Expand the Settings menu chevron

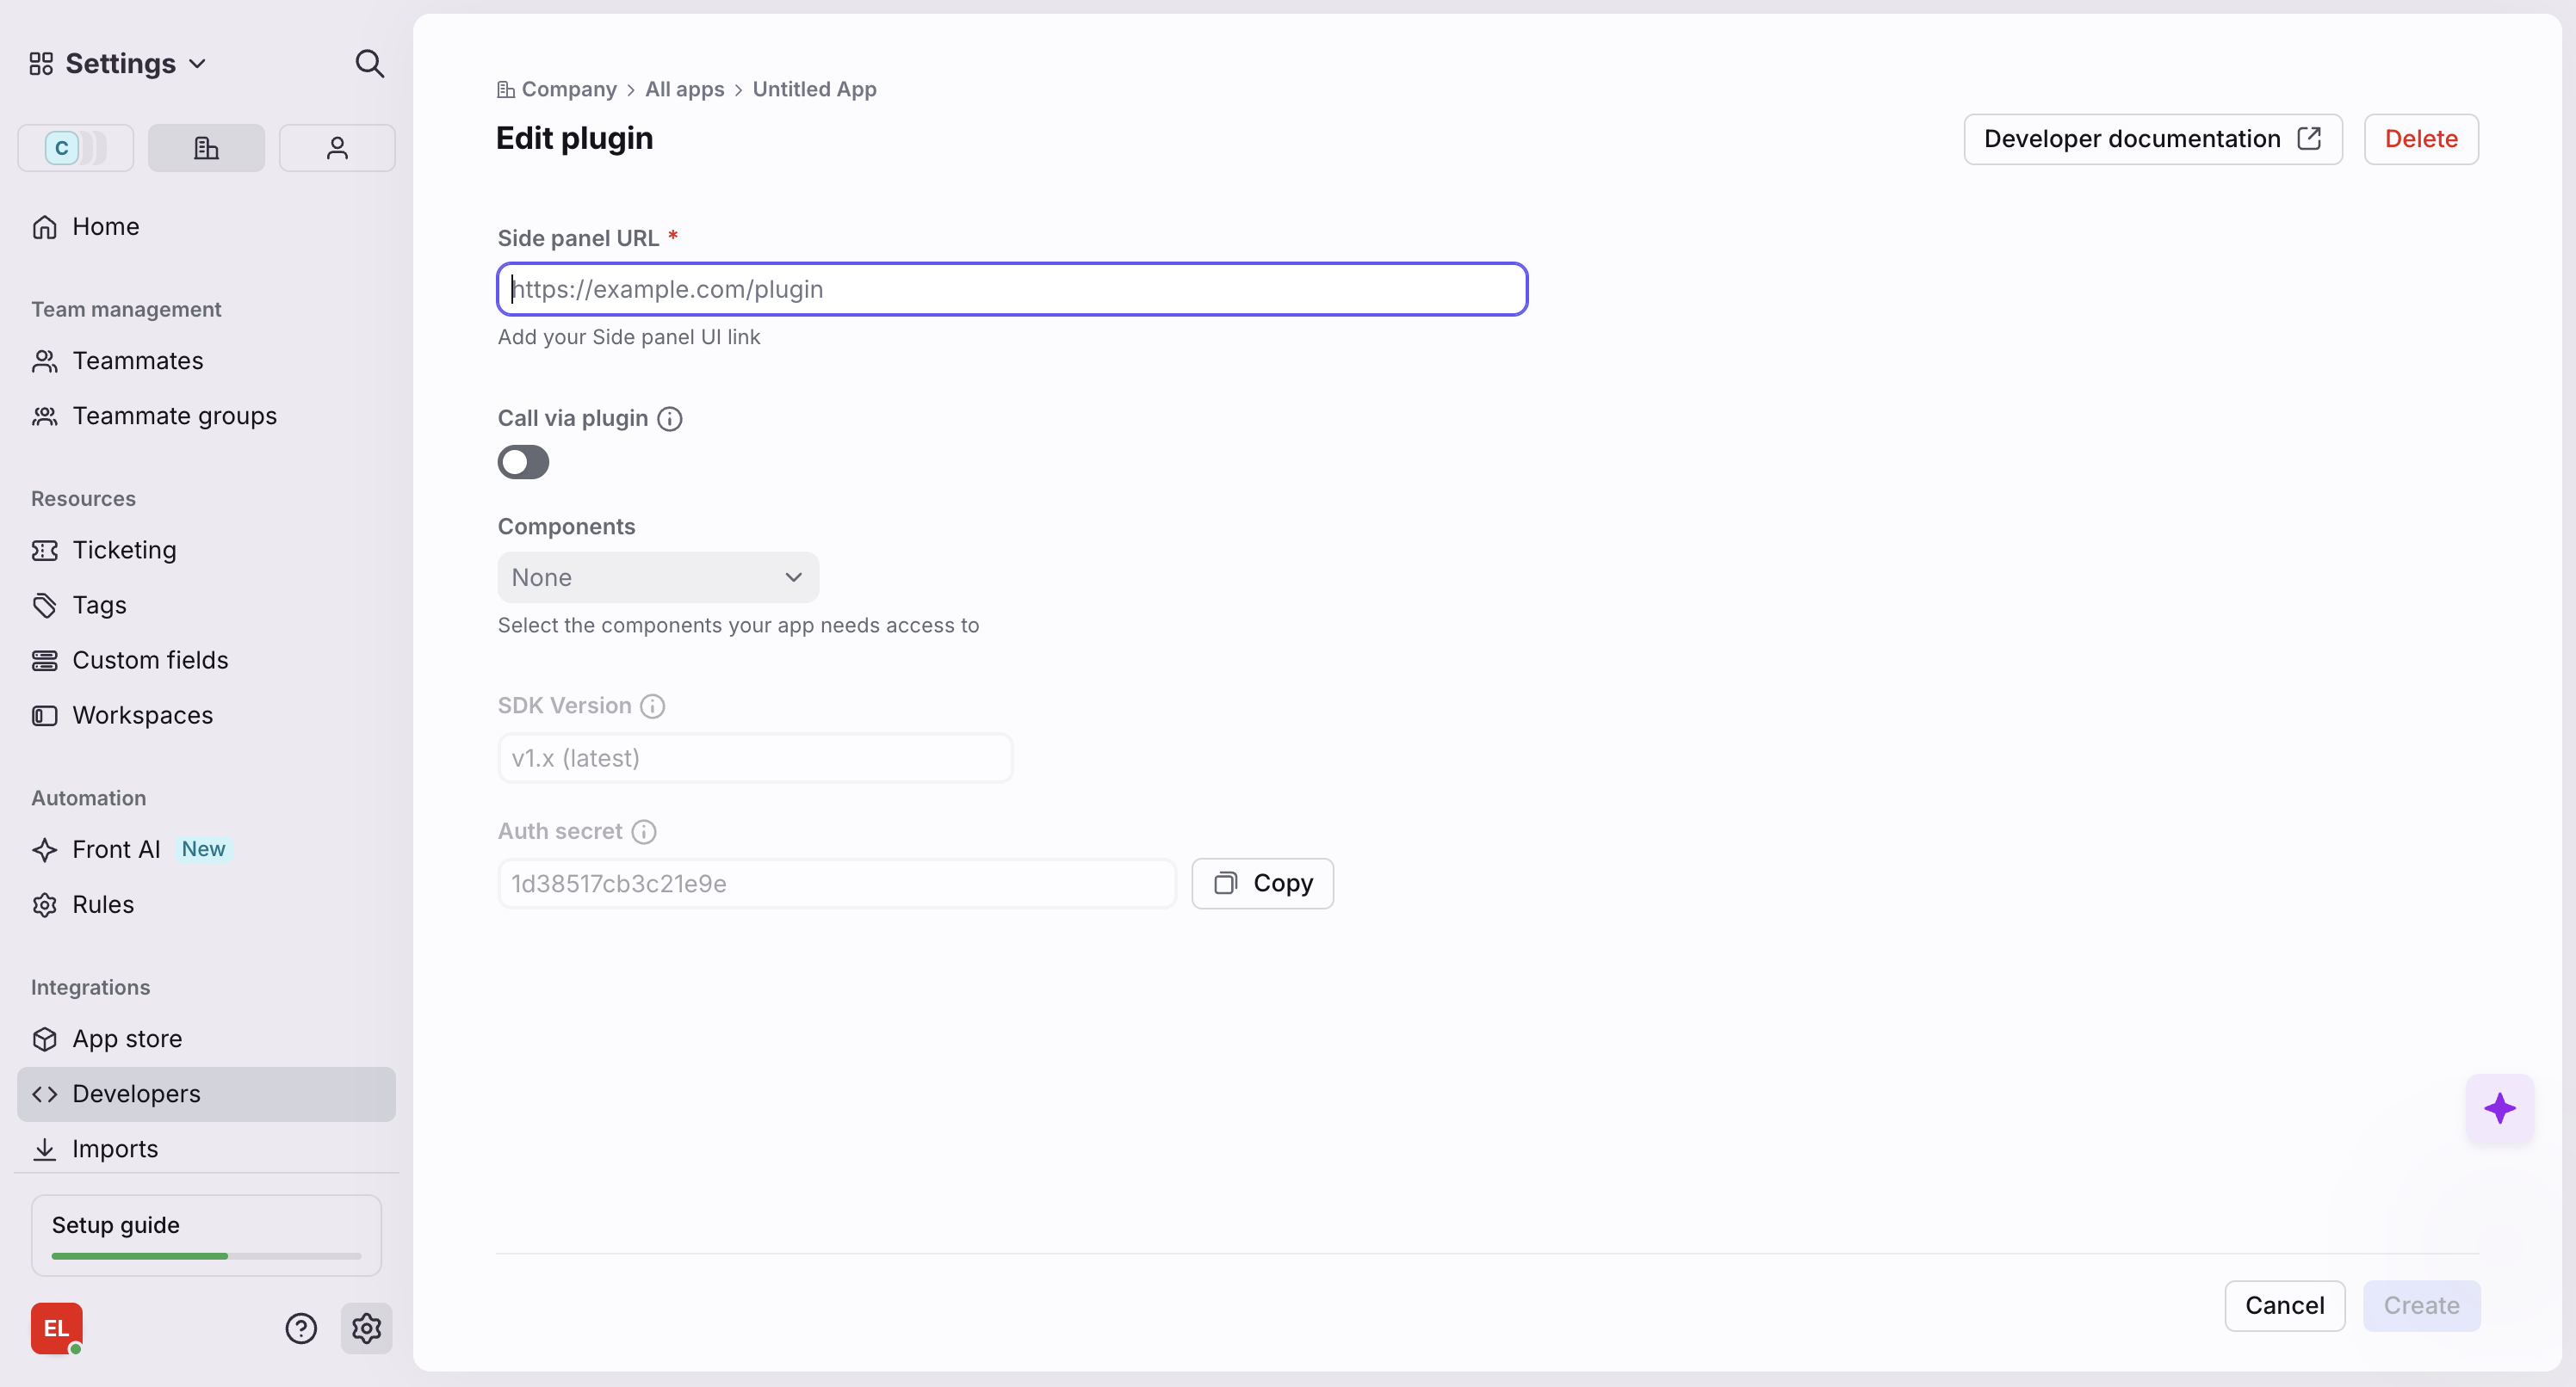198,64
